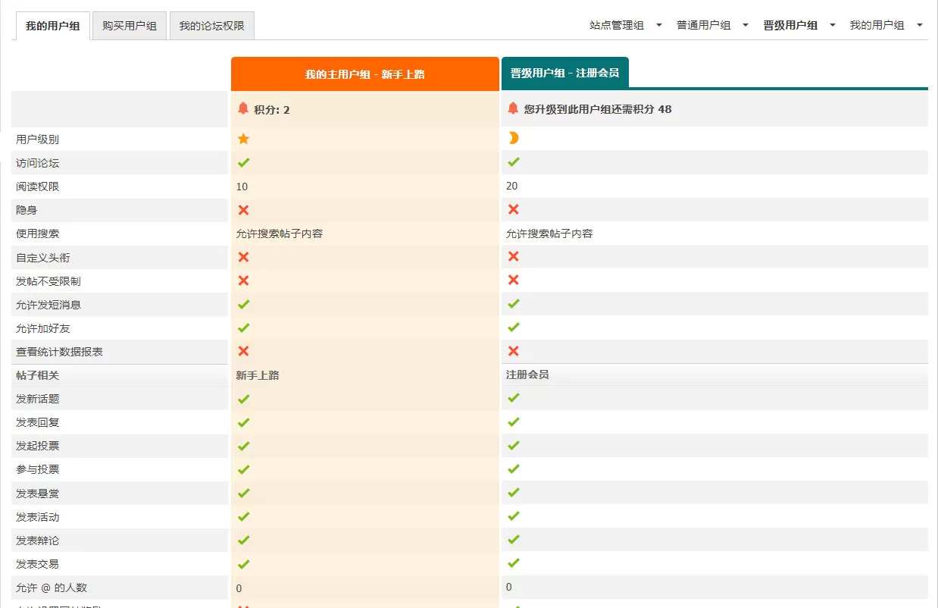938x608 pixels.
Task: Click green check for 发新话题 in 新手上路 column
Action: click(243, 399)
